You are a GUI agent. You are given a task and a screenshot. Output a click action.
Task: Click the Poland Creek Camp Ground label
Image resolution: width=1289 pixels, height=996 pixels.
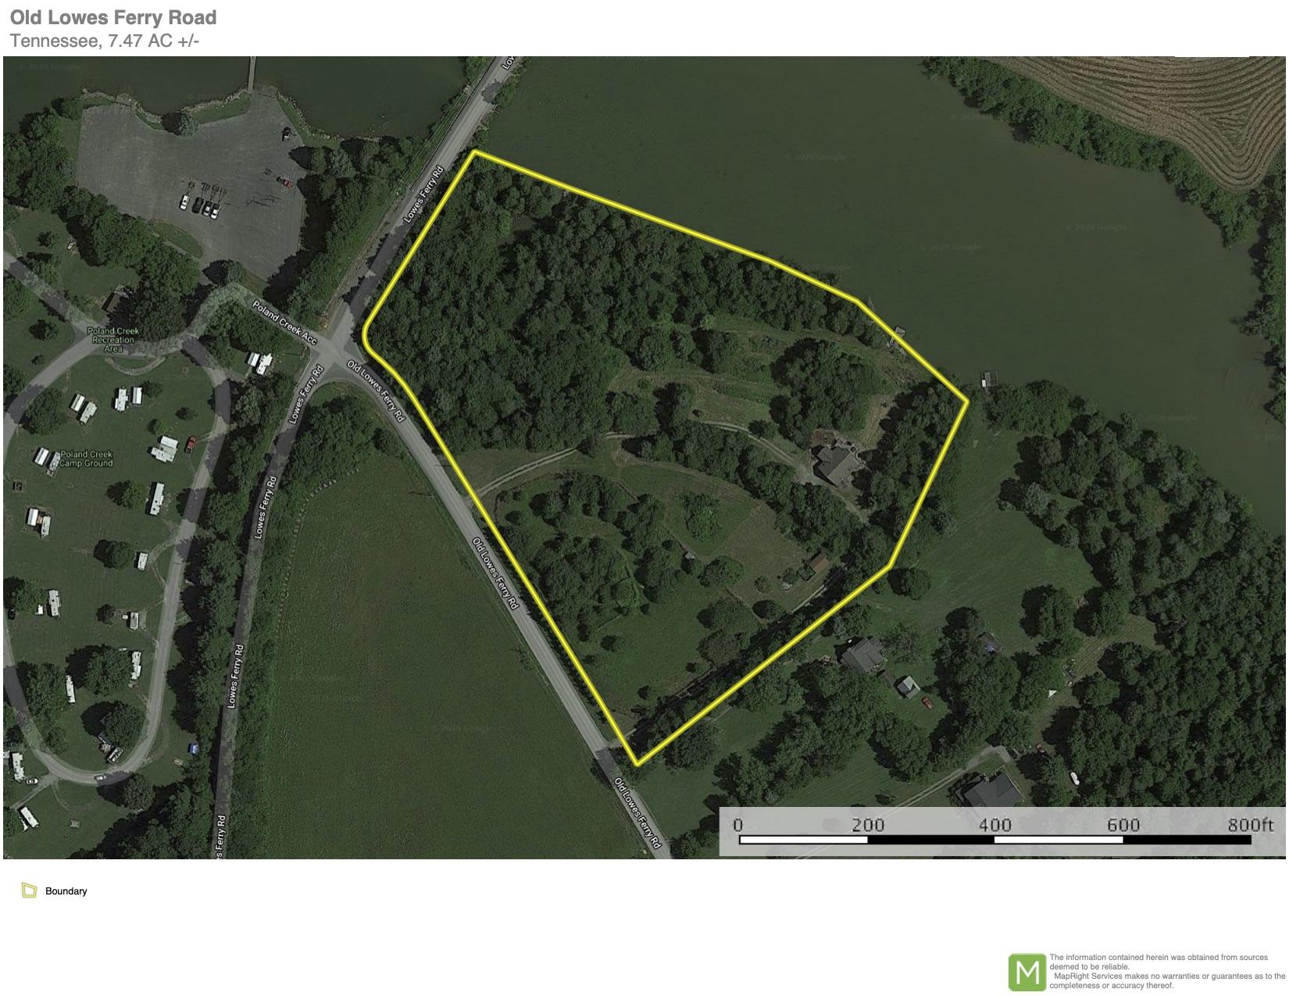click(x=87, y=459)
